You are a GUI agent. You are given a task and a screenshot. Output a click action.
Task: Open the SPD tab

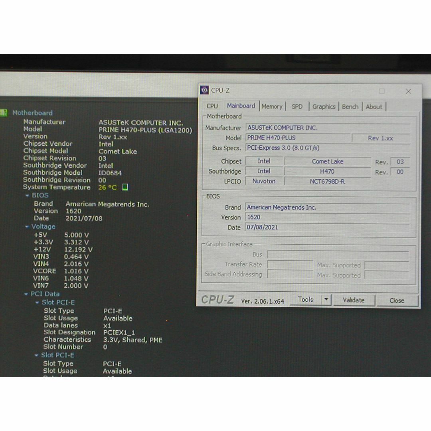(297, 107)
